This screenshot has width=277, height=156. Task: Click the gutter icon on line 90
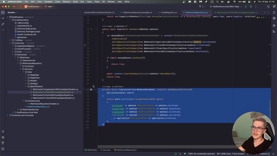pos(91,90)
